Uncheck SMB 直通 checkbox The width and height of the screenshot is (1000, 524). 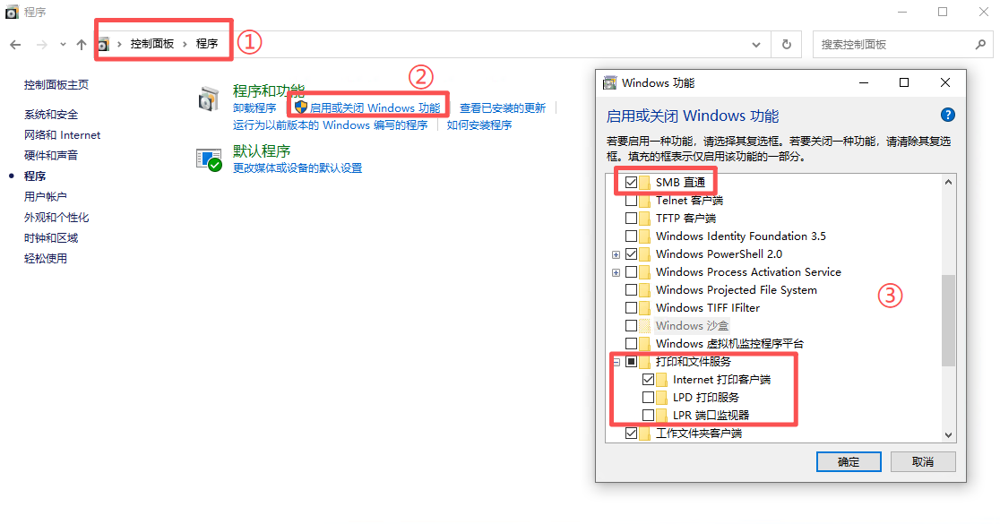pyautogui.click(x=632, y=183)
